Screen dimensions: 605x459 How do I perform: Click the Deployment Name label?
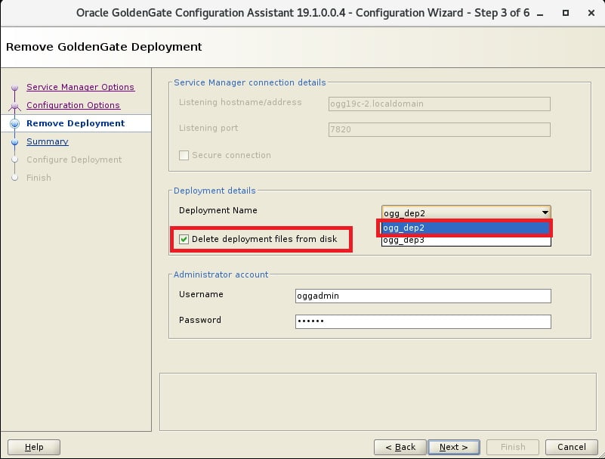(x=218, y=210)
